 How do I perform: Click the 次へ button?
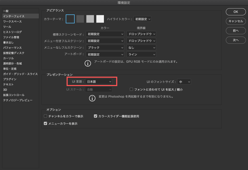(x=236, y=40)
